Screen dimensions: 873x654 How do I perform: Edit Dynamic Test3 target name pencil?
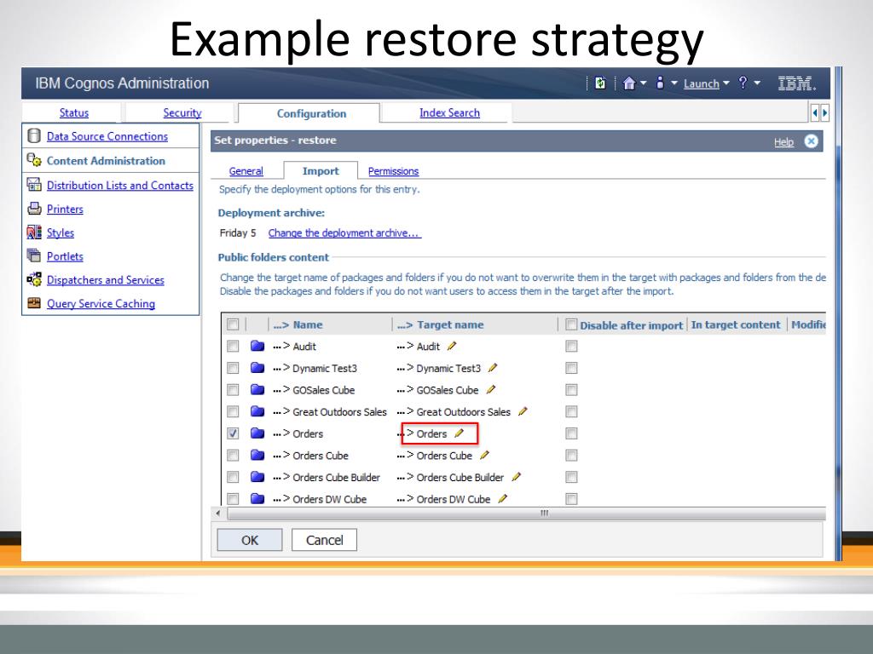tap(492, 368)
